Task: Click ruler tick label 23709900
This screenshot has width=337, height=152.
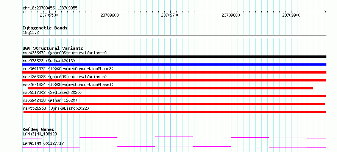Action: [292, 15]
